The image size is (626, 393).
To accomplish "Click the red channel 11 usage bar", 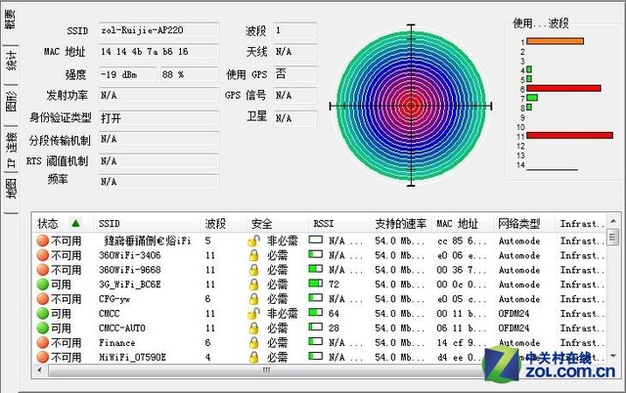I will coord(569,136).
